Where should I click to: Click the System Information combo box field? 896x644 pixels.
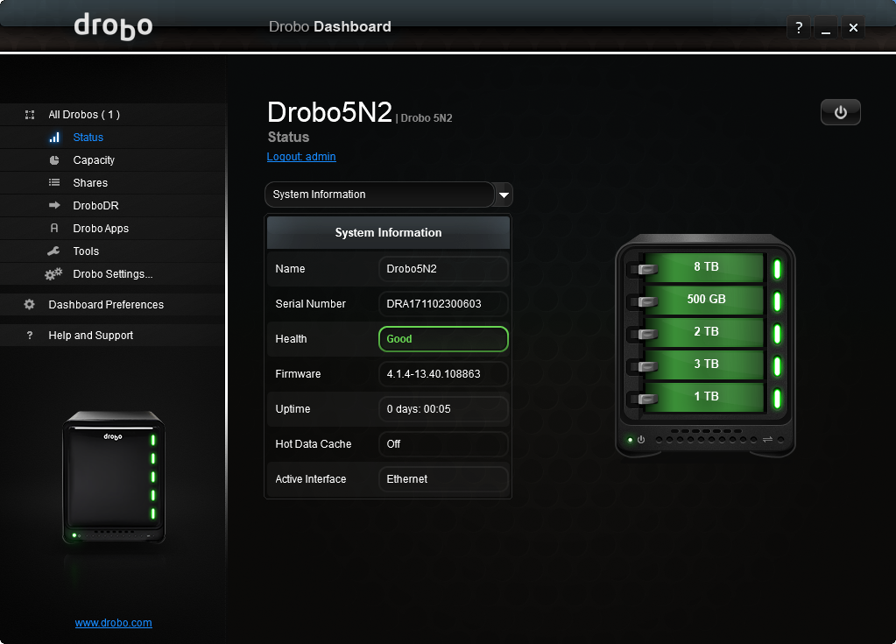point(379,195)
